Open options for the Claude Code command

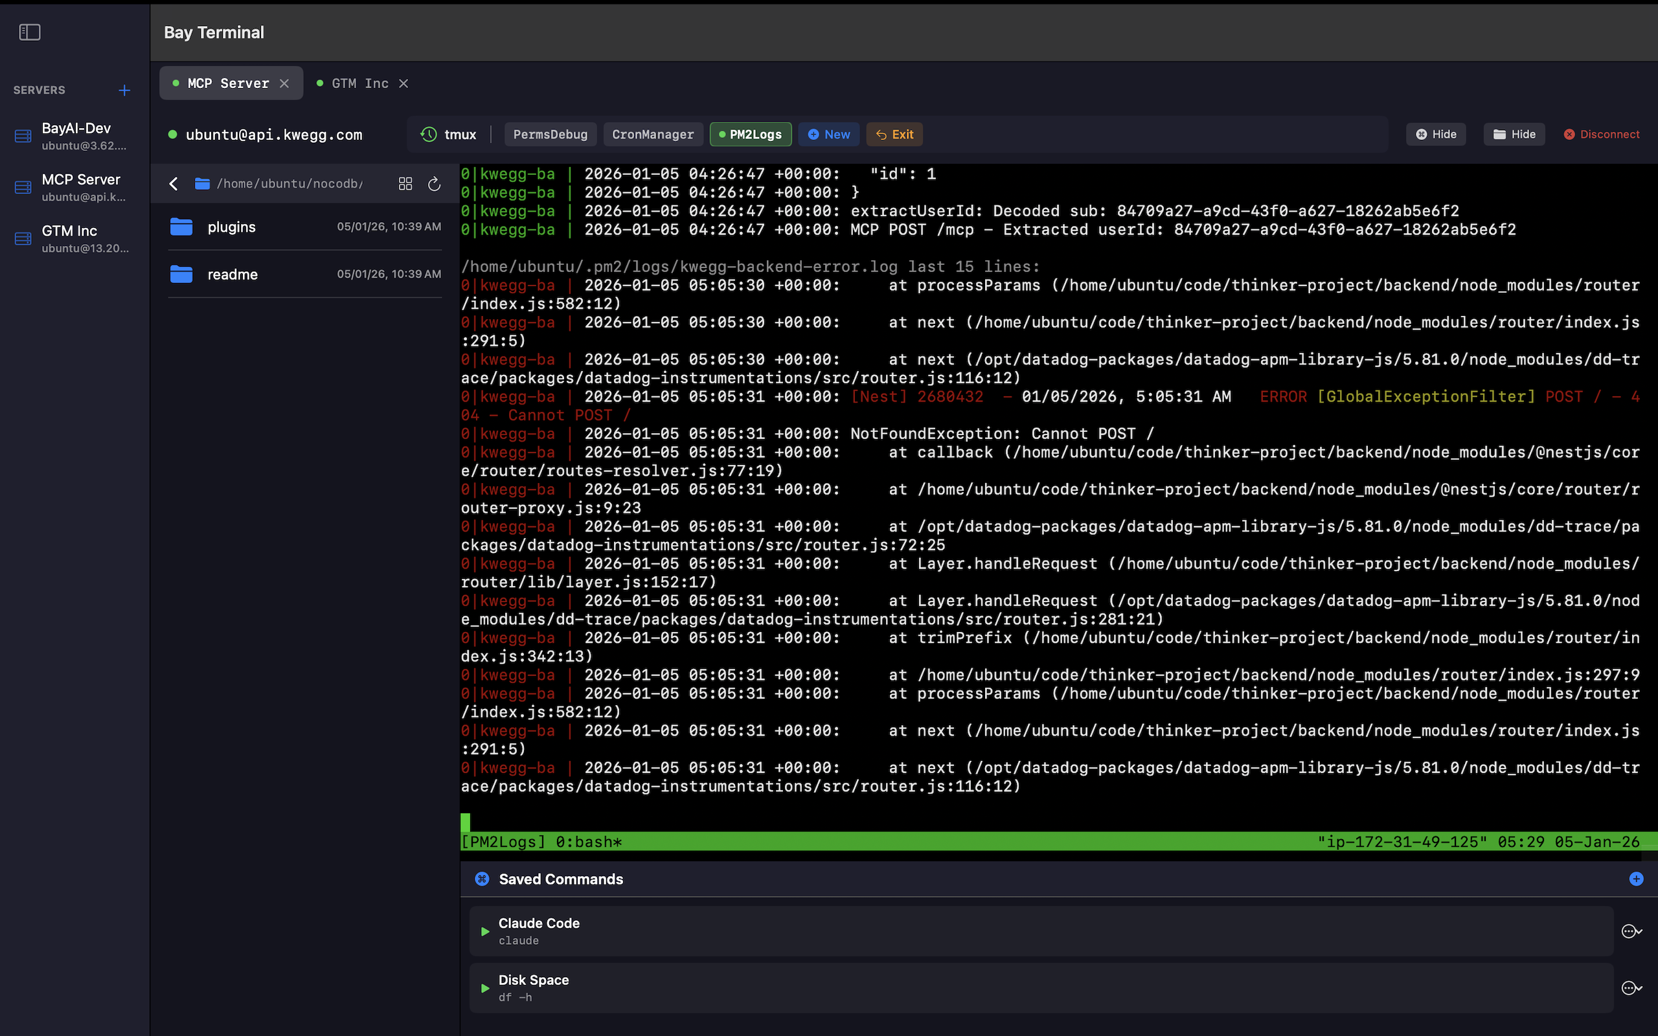[x=1633, y=930]
